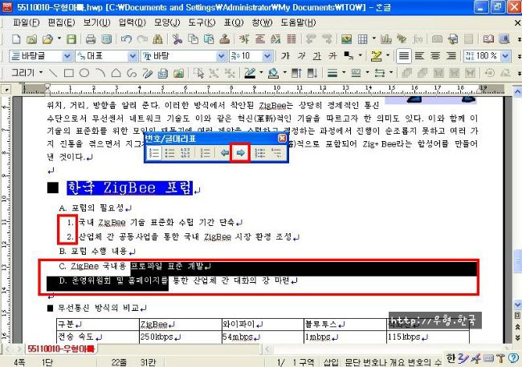Viewport: 522px width, 367px height.
Task: Open the 파일(F) menu
Action: [x=27, y=22]
